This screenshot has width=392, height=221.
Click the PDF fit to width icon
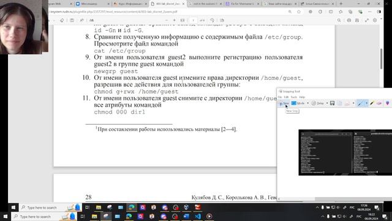183,20
